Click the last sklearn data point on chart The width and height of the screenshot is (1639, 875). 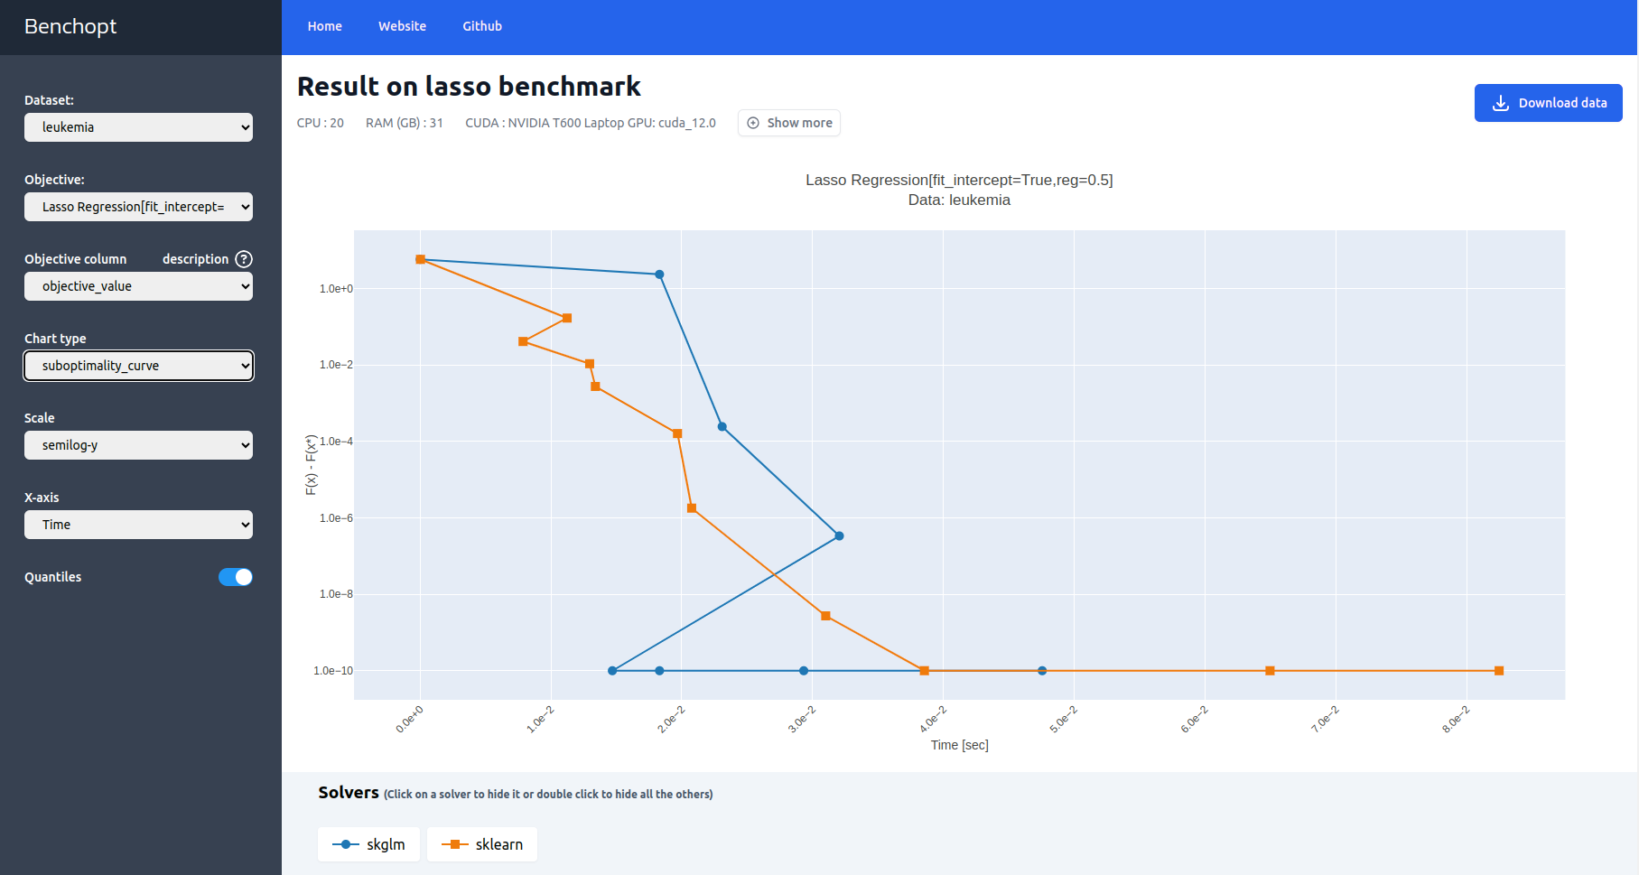coord(1499,671)
